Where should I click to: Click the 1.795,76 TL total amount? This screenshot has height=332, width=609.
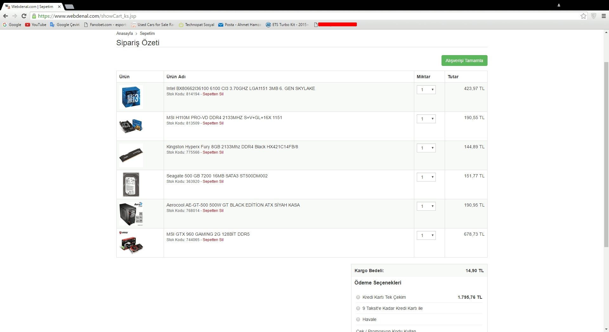click(x=470, y=297)
